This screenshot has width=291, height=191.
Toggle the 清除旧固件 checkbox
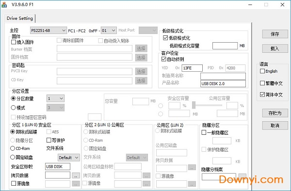59,40
